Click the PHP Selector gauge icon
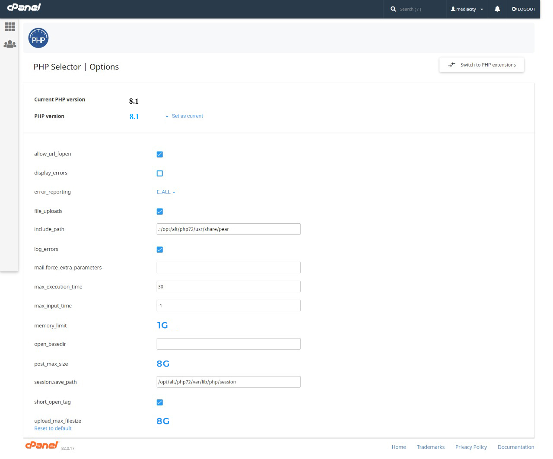The image size is (553, 459). pyautogui.click(x=38, y=38)
